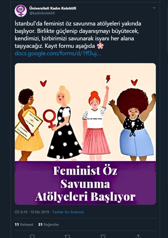Viewport: 168px width, 238px height.
Task: Open the Üniversiteli Kadın Kolektifi display name
Action: tap(53, 8)
